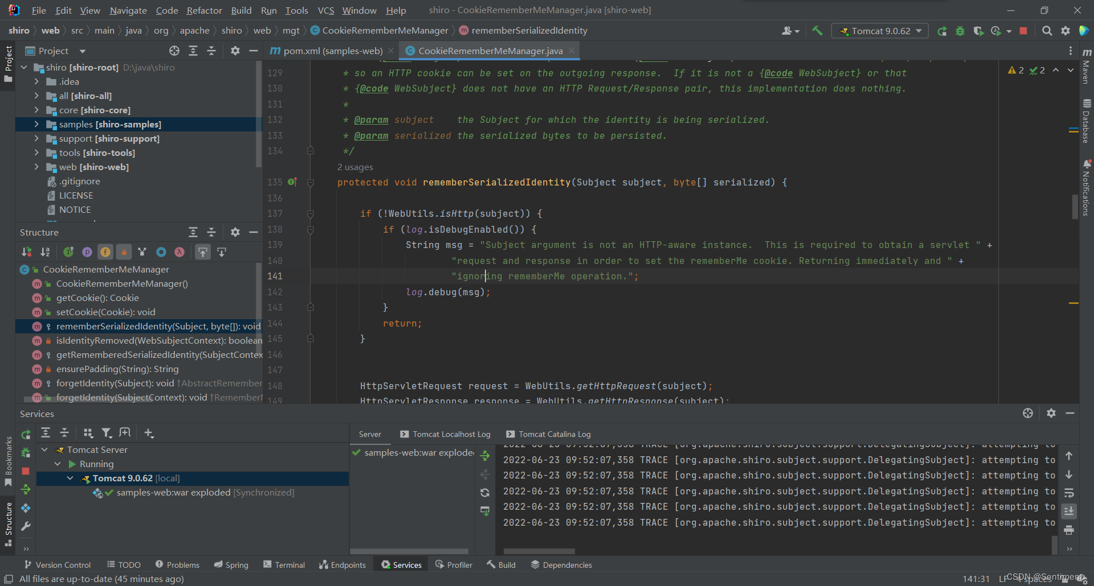Open user account dropdown in toolbar
This screenshot has width=1094, height=586.
[x=790, y=31]
